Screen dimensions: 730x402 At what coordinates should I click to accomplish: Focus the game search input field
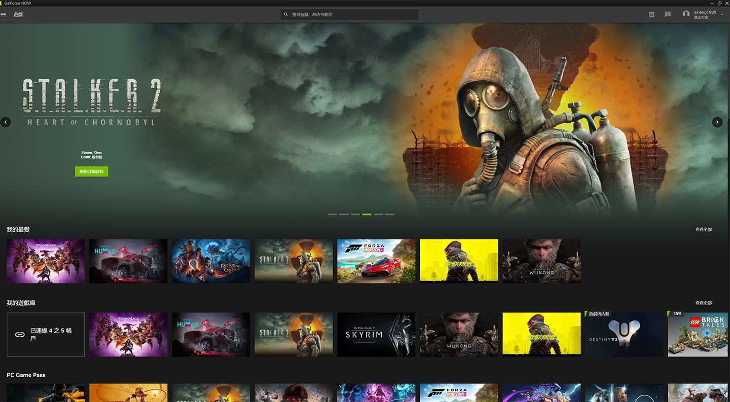tap(349, 15)
